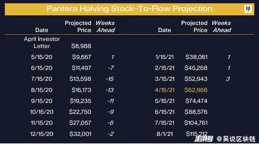The image size is (259, 144).
Task: Select the 1/15/21 date cell
Action: tap(165, 57)
